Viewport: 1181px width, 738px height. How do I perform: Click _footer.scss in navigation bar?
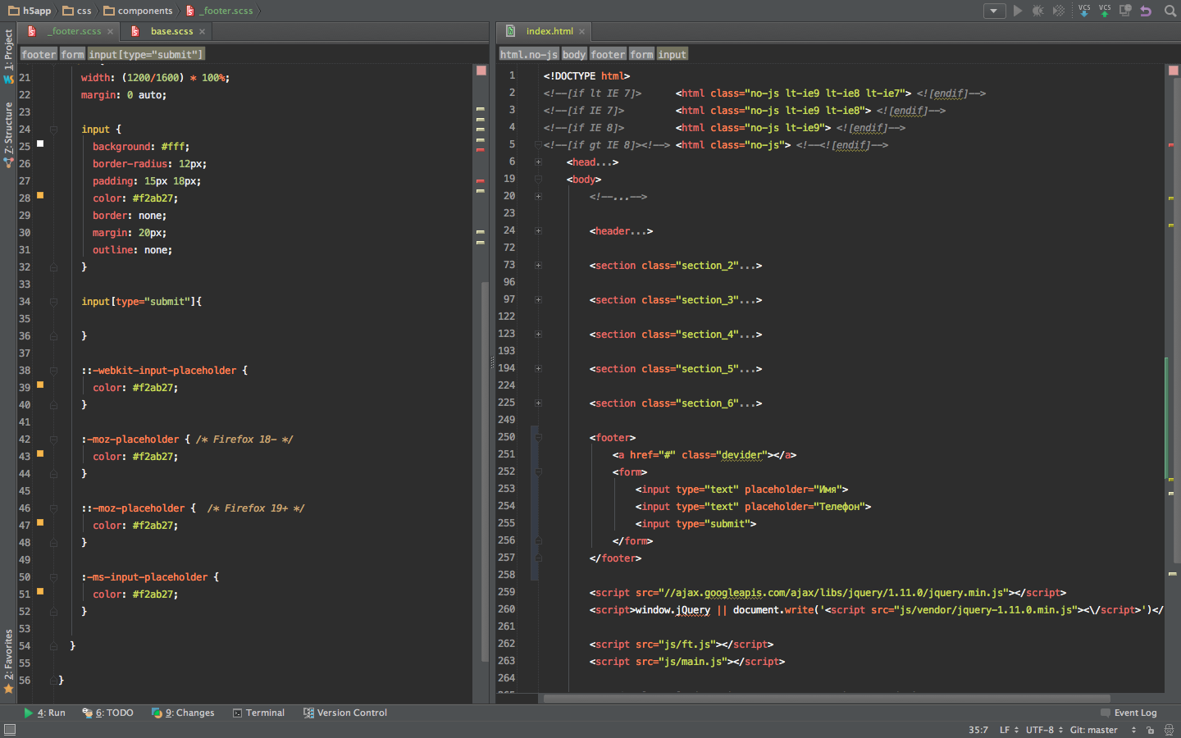point(220,11)
